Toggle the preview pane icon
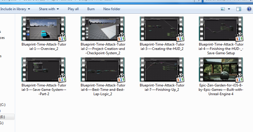The height and width of the screenshot is (132, 253). tap(239, 9)
